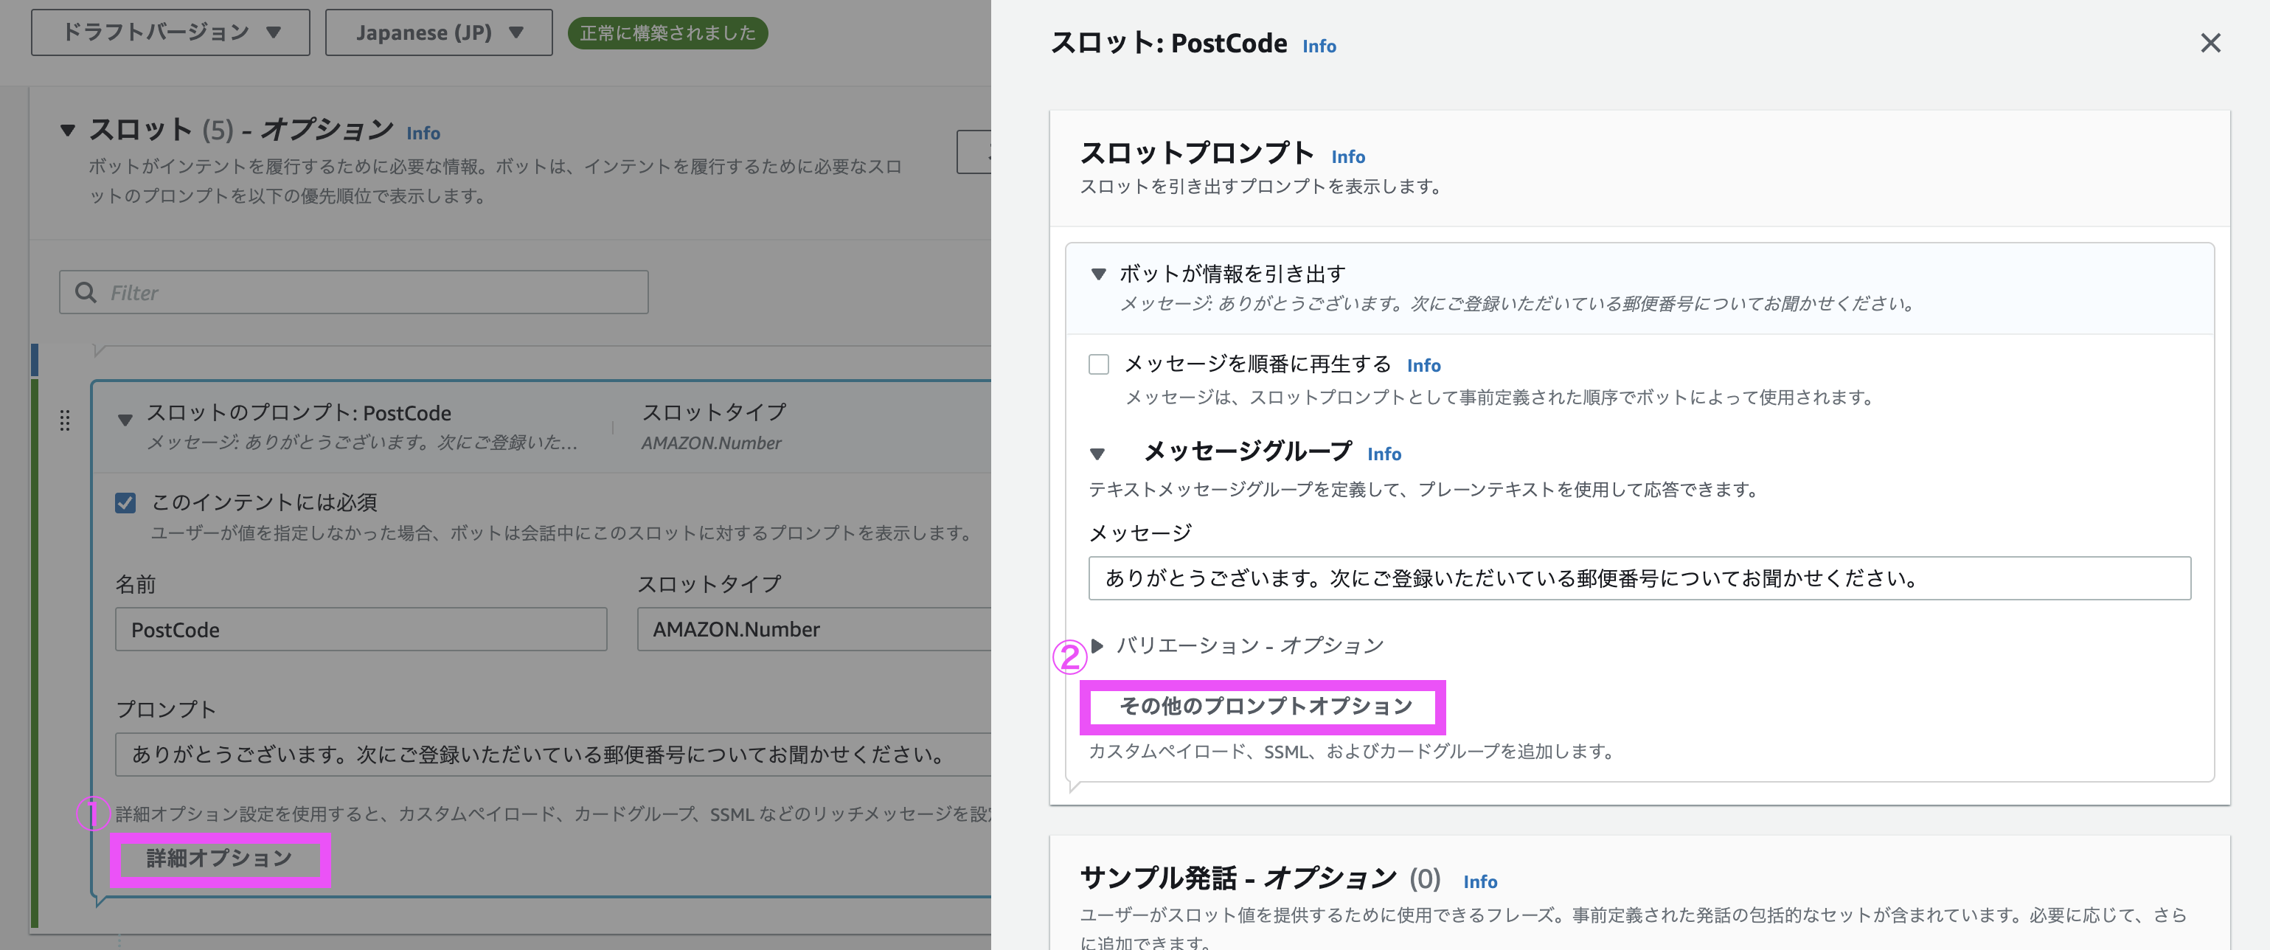Toggle メッセージを順番に再生する checkbox

pos(1098,364)
